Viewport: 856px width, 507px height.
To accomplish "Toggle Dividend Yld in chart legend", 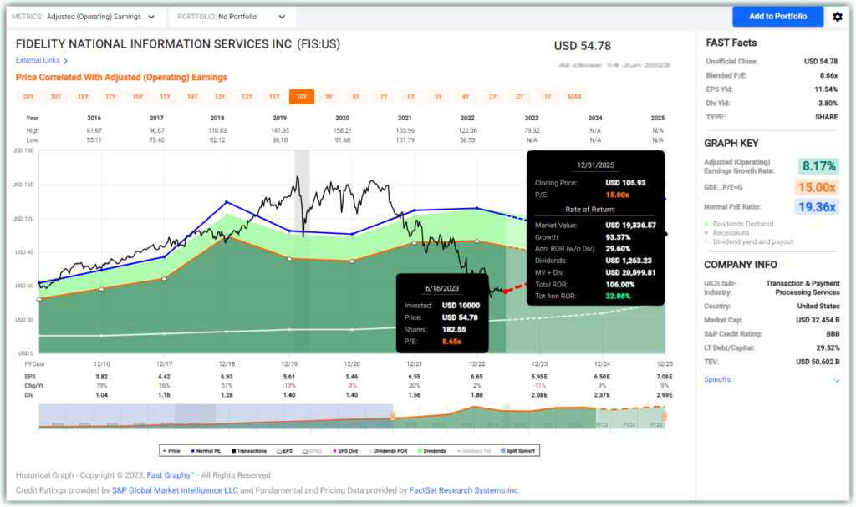I will [x=473, y=451].
